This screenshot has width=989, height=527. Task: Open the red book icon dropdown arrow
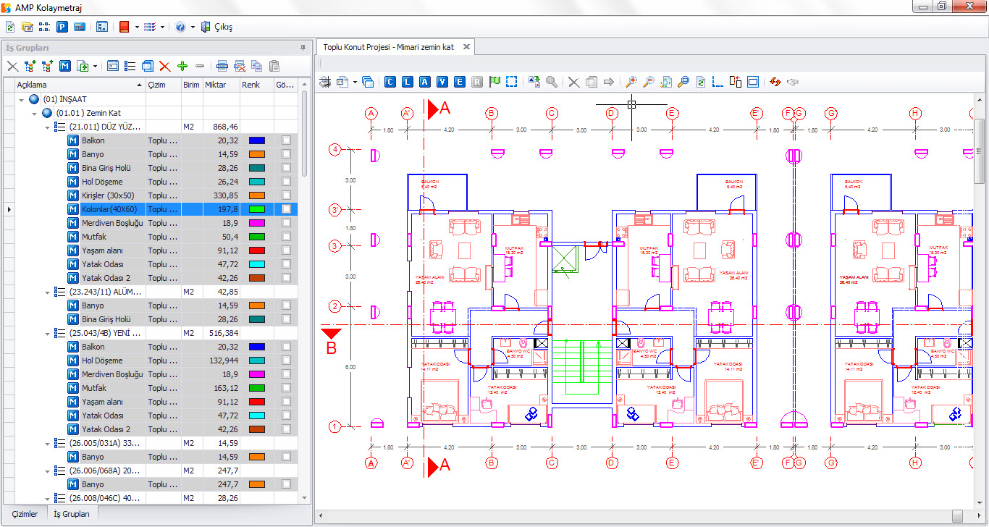pos(137,27)
